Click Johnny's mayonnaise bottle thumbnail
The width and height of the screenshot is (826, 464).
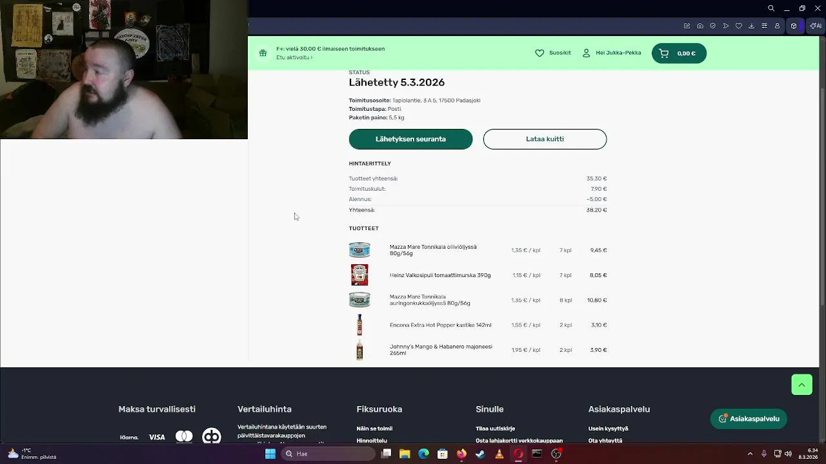359,350
